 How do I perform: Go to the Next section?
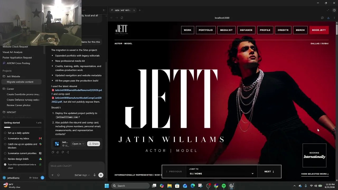(269, 172)
